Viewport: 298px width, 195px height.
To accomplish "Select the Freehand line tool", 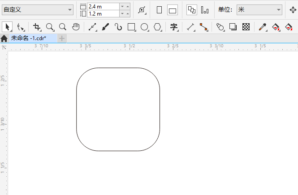I will [x=93, y=27].
